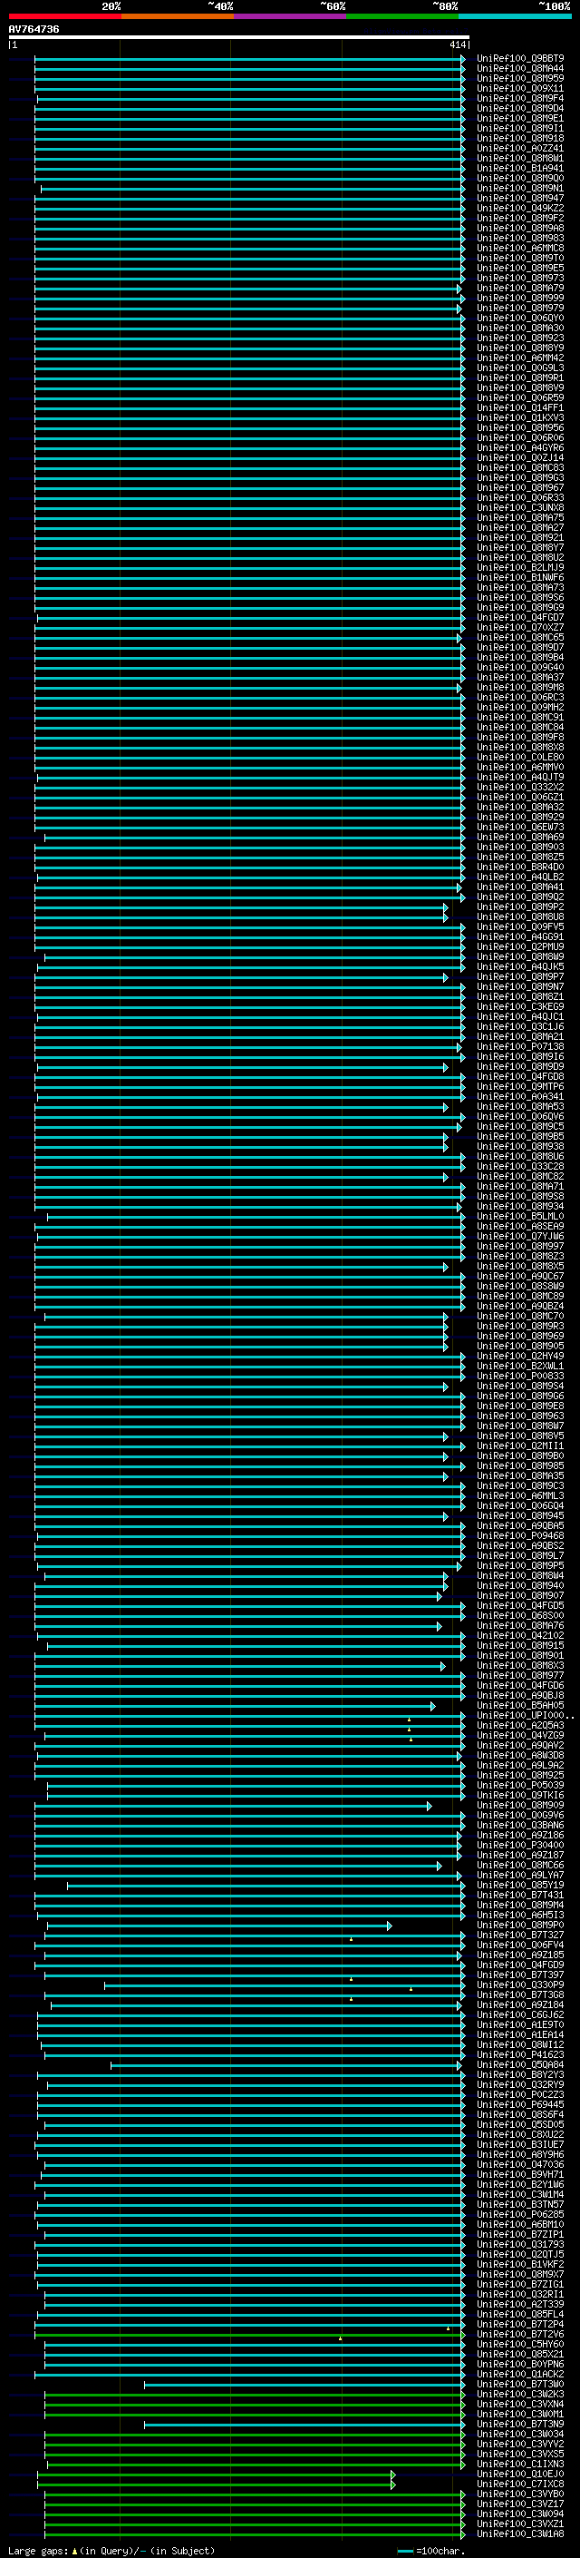
Task: Click the white query sequence bar
Action: pos(239,38)
